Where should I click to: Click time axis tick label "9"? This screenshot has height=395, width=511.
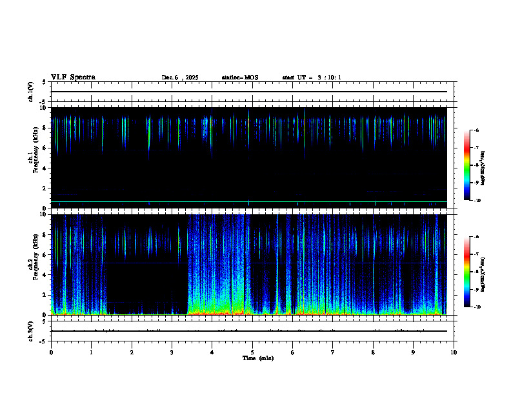(413, 352)
